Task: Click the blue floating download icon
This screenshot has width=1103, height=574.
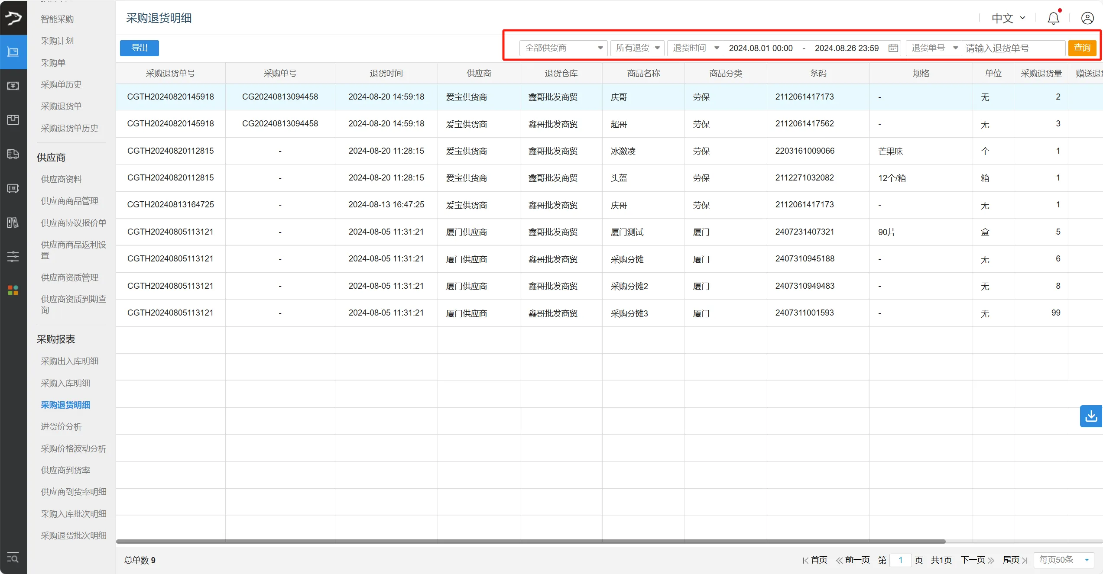Action: pos(1091,416)
